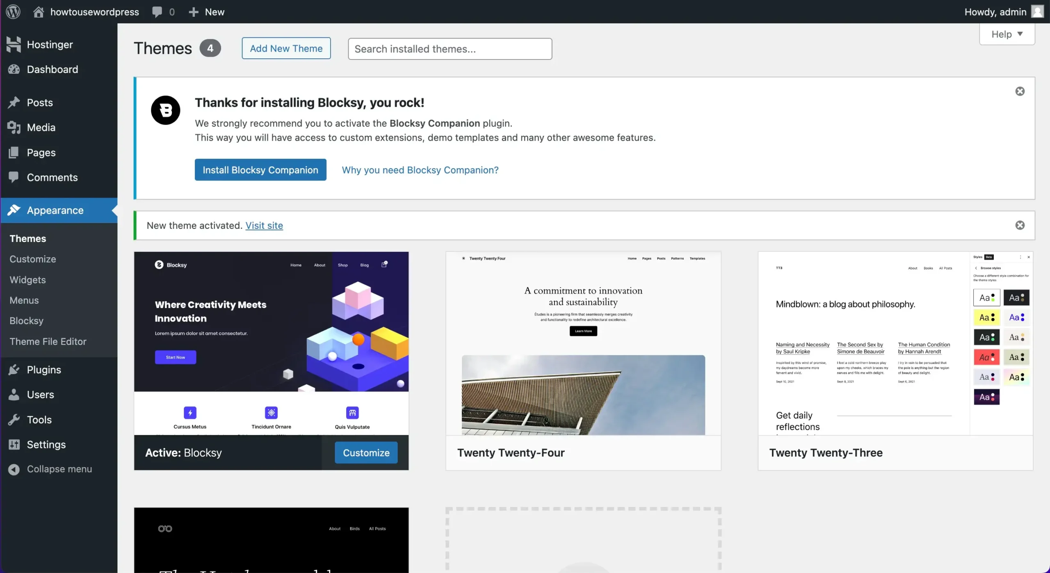The image size is (1050, 573).
Task: Open the Hostinger menu item
Action: coord(59,44)
